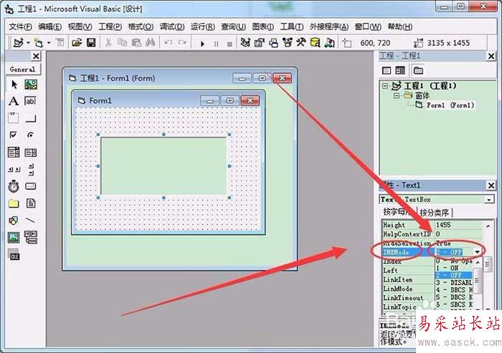
Task: Collapse the 工程1 (工程1) tree node
Action: pos(385,86)
